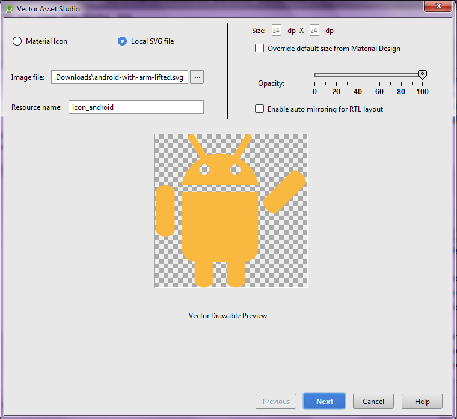Screen dimensions: 457x419
Task: Close the Vector Asset Studio window
Action: 438,6
